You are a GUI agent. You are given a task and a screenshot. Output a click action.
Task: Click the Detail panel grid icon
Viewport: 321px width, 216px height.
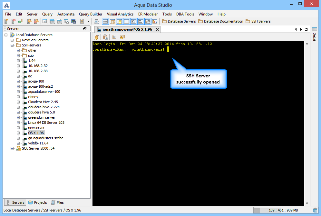(x=315, y=29)
